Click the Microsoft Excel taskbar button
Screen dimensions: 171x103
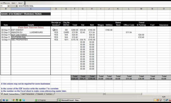69,100
